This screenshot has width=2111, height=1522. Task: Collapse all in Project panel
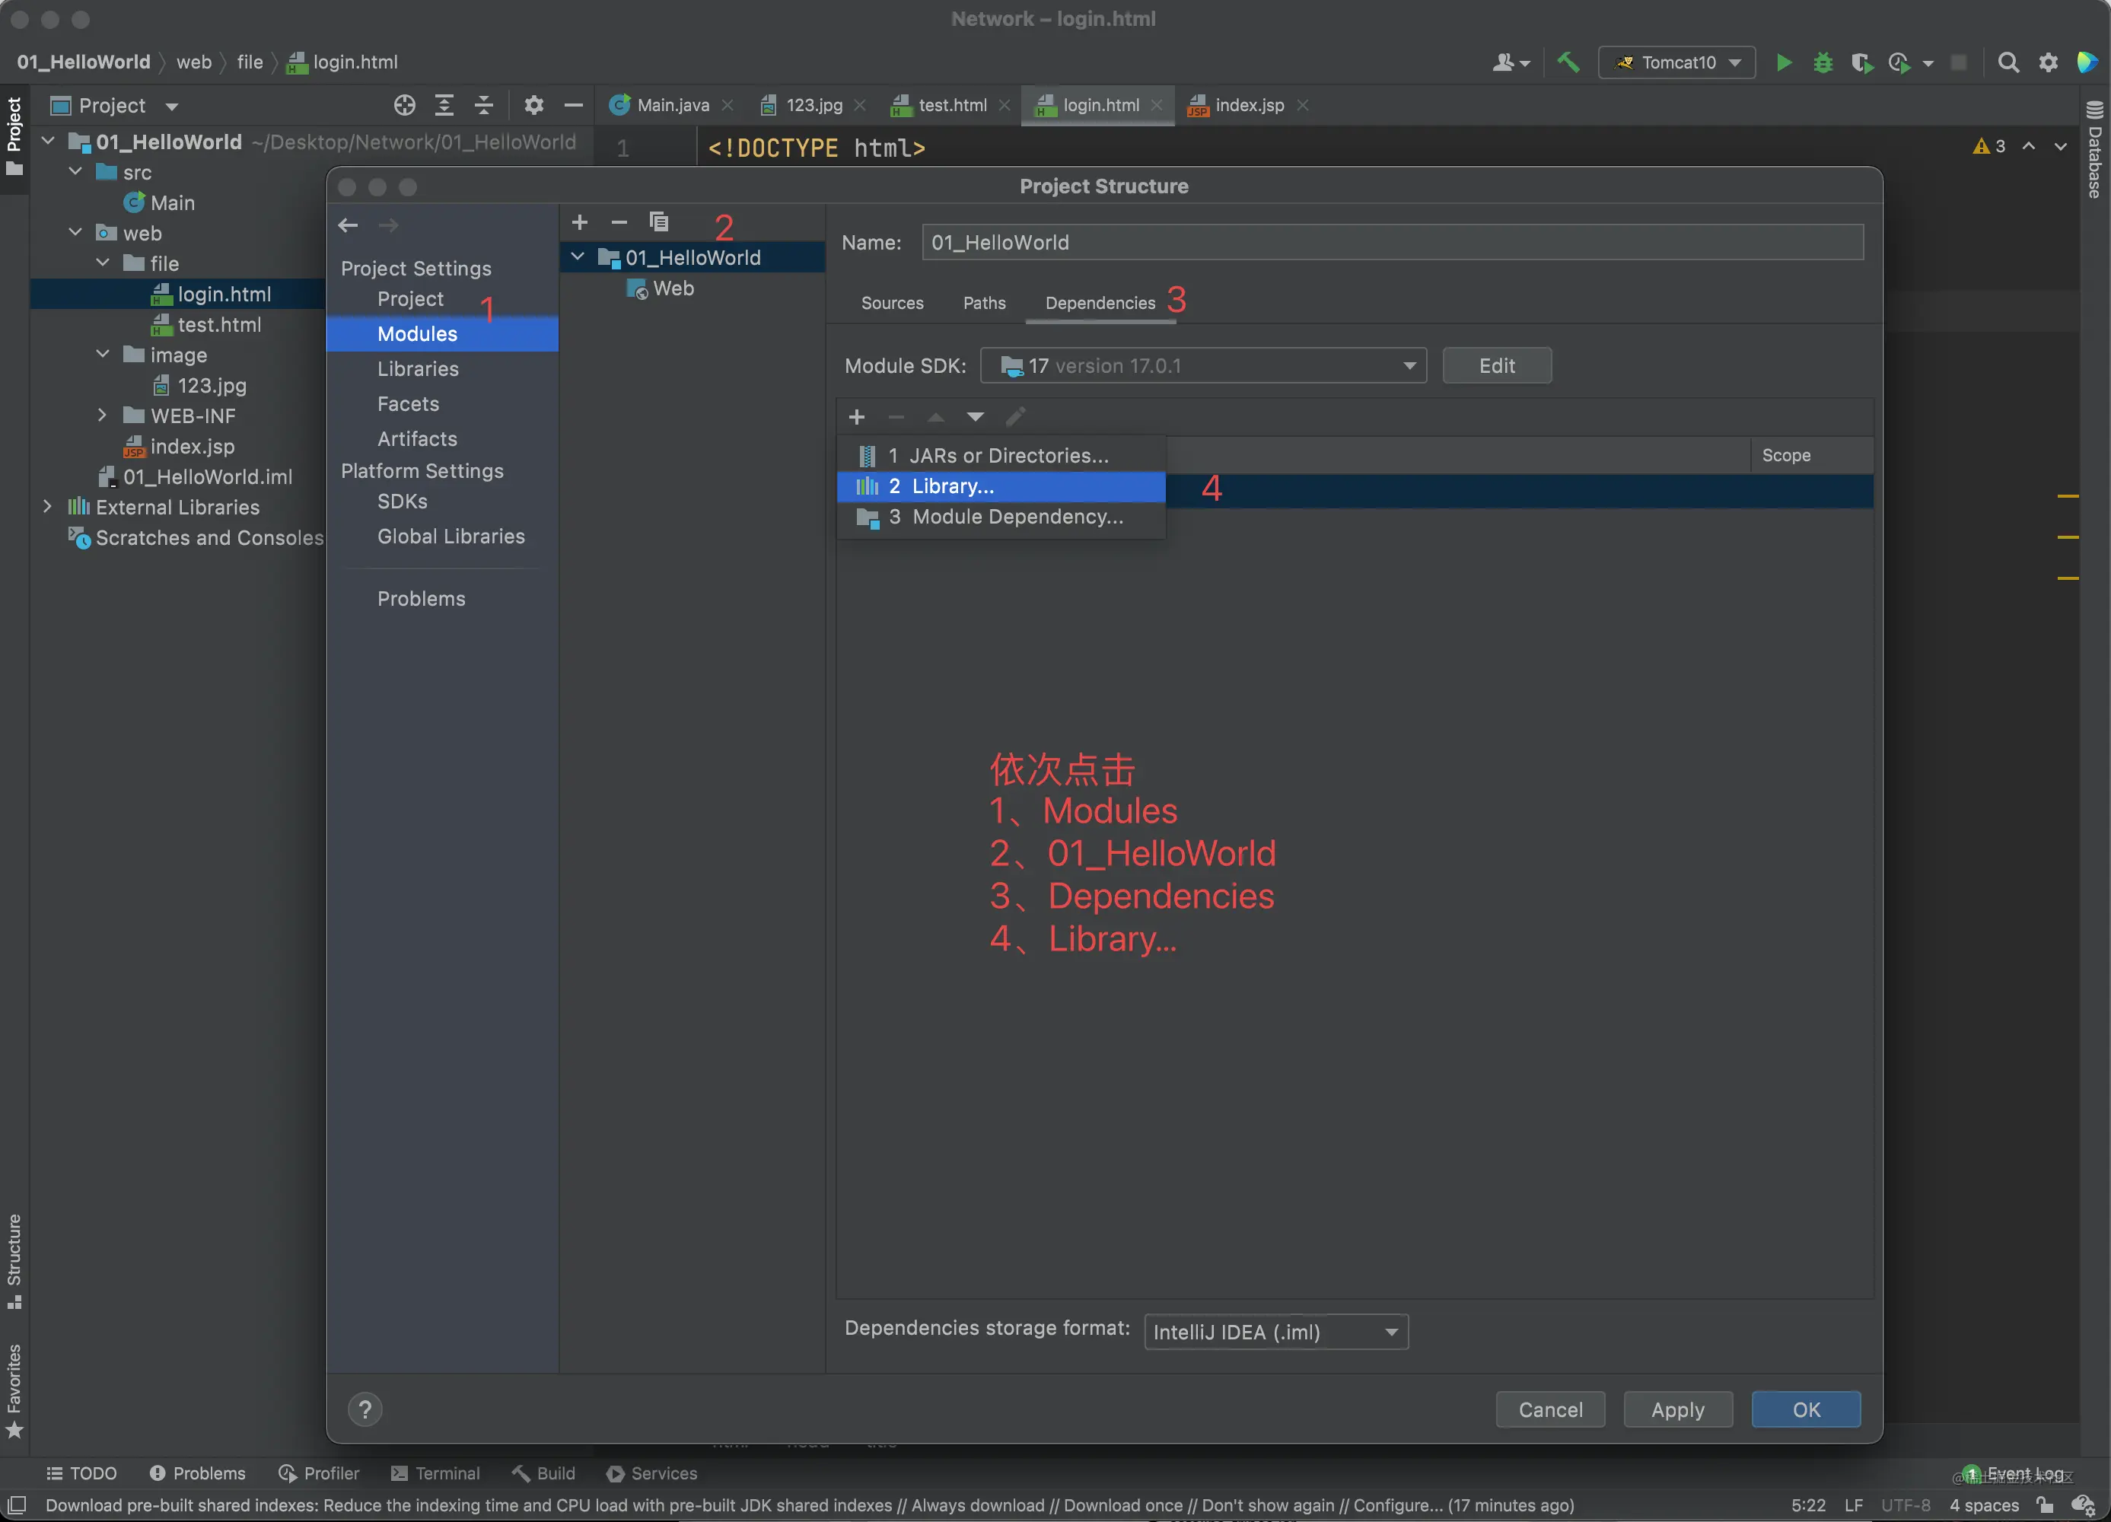pyautogui.click(x=483, y=105)
